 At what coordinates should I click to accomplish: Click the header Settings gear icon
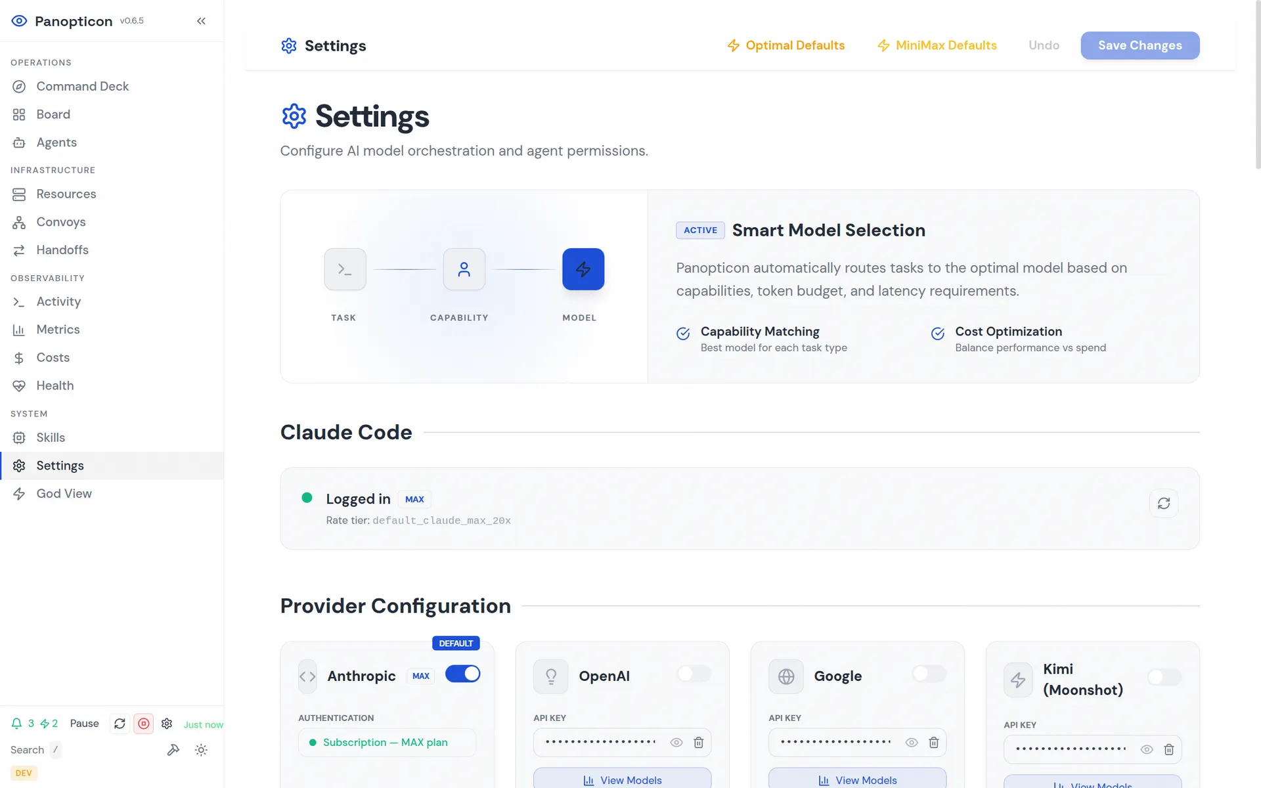point(289,45)
